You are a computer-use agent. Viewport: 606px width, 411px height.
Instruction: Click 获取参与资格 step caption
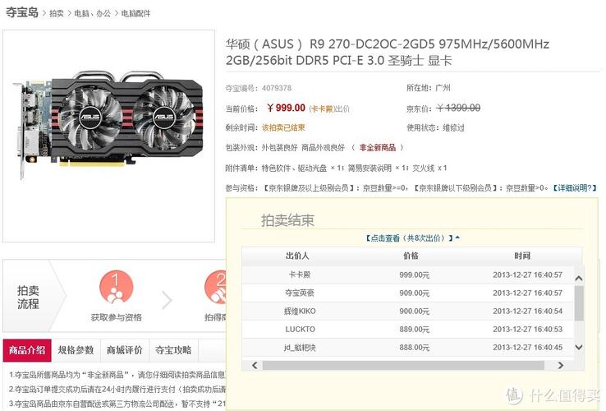[x=117, y=318]
